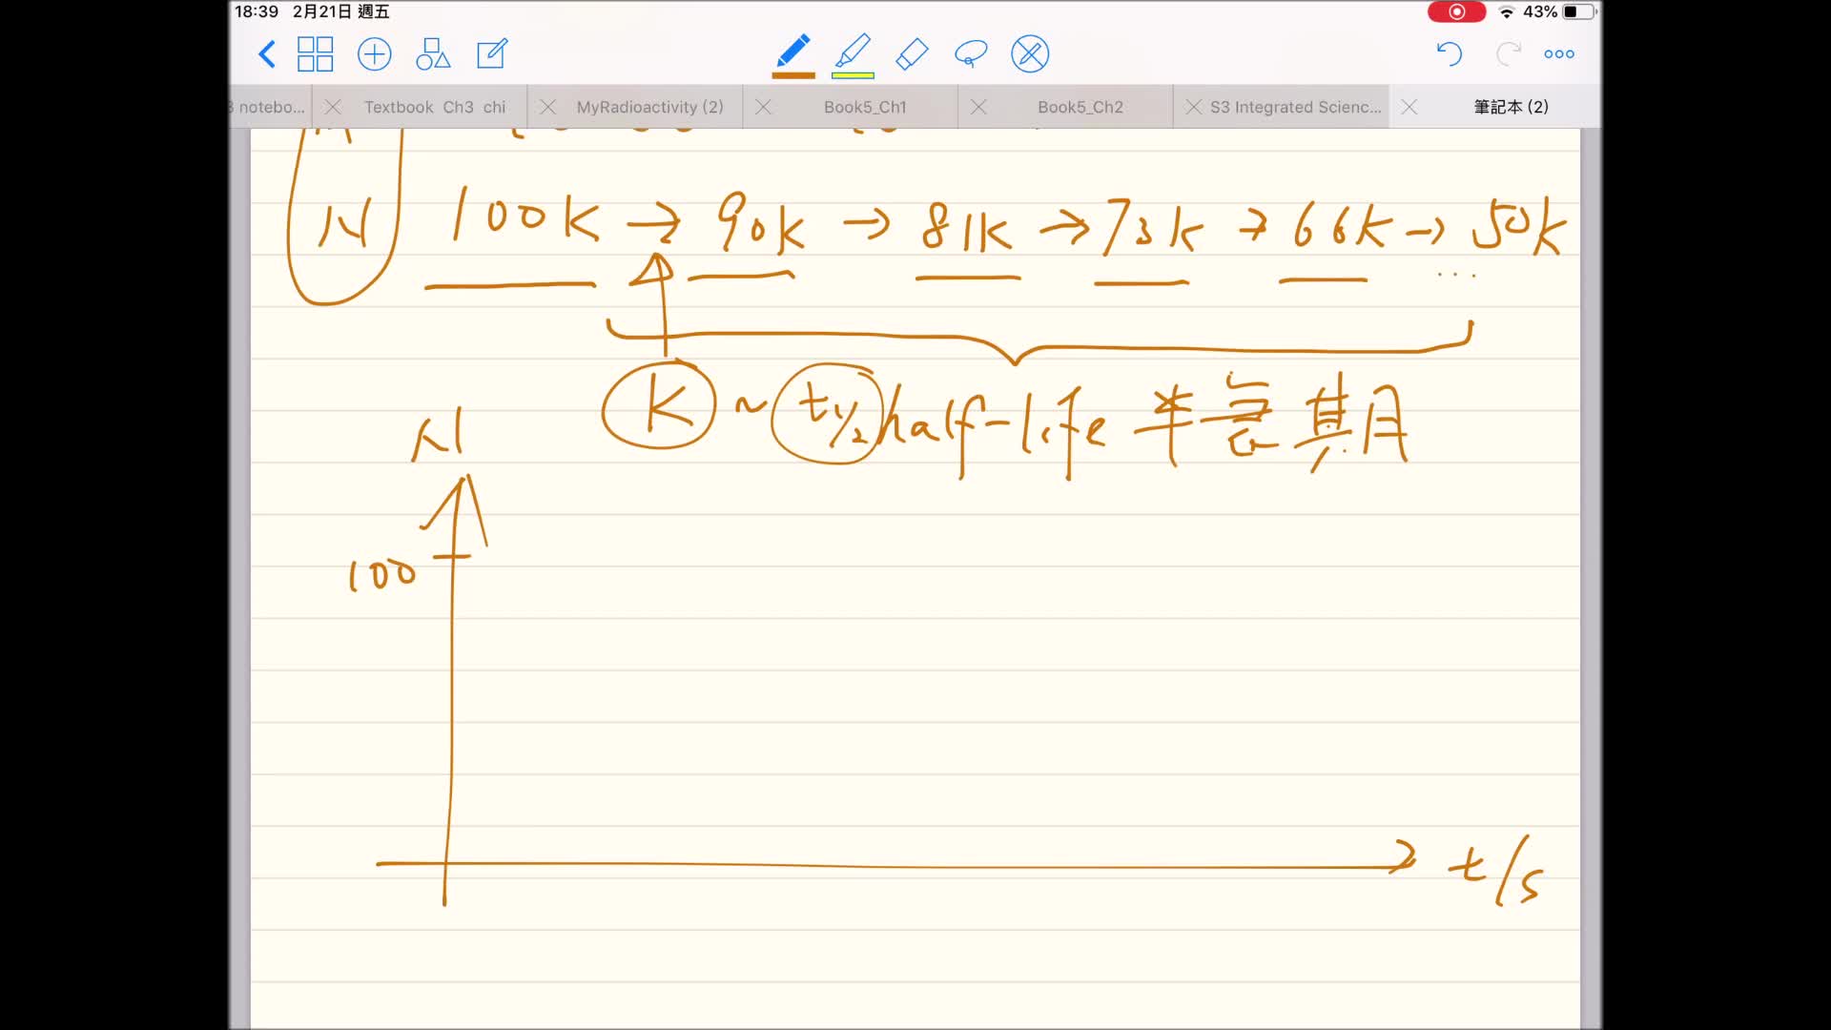Toggle the crossed-pencil read-only mode
The width and height of the screenshot is (1831, 1030).
[1030, 54]
